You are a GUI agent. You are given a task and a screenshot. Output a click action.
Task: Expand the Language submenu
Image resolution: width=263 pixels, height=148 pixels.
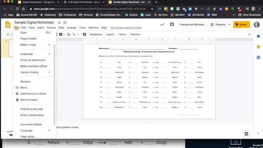coord(49,130)
